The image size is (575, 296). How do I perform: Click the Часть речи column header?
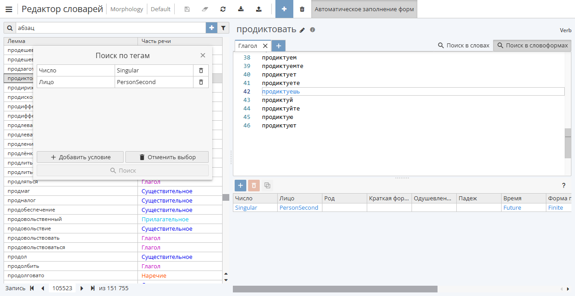180,41
